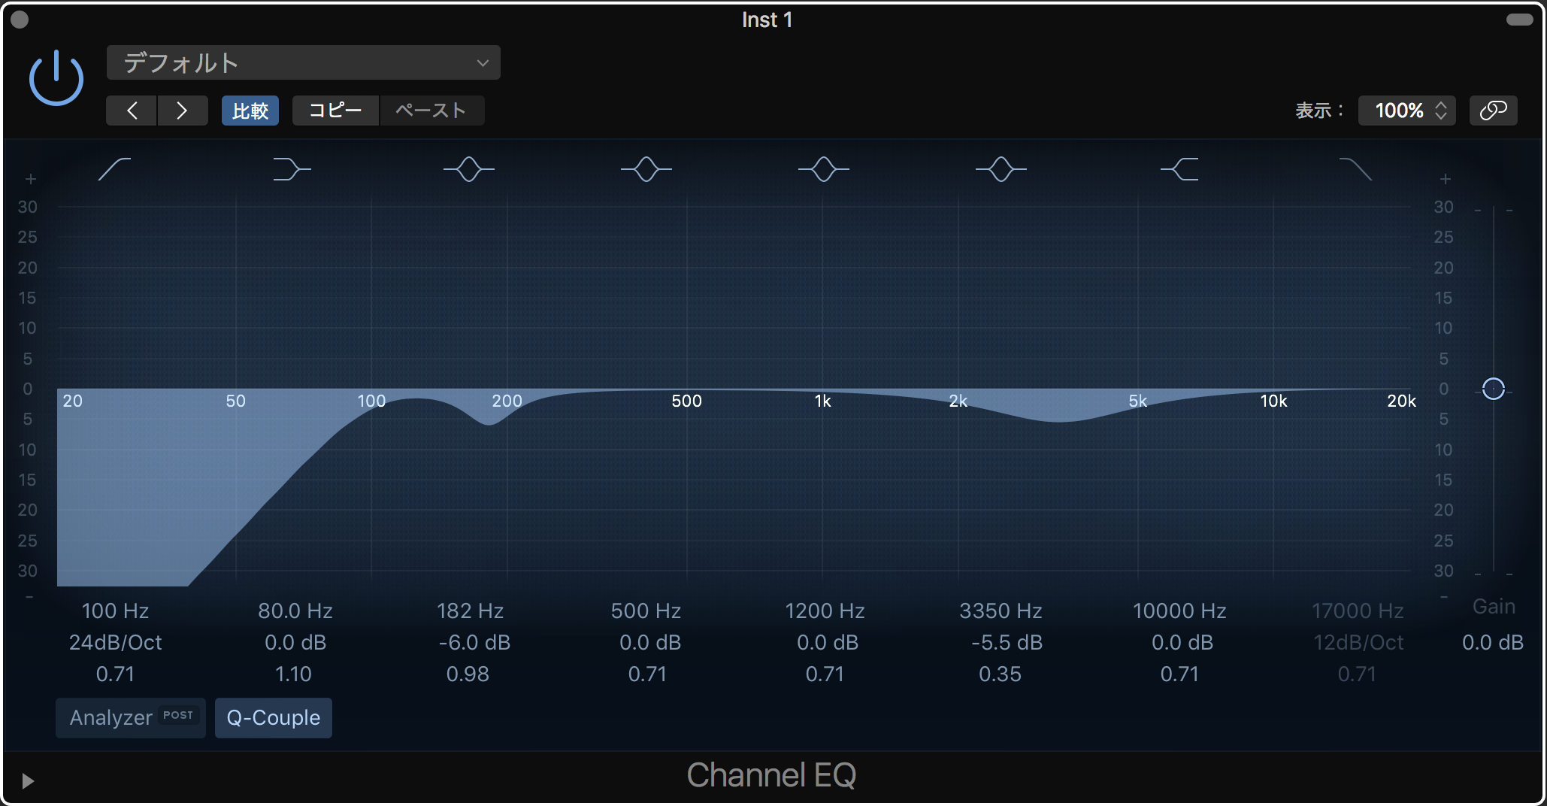This screenshot has width=1547, height=806.
Task: Open the 100% view size selector
Action: (x=1406, y=111)
